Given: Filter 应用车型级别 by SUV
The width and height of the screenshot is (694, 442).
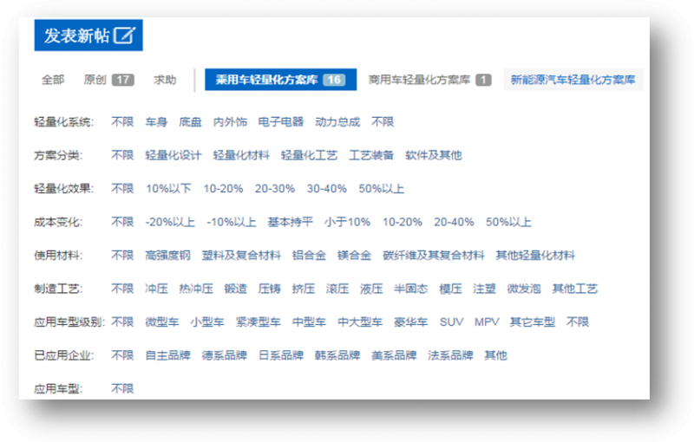Looking at the screenshot, I should coord(451,322).
